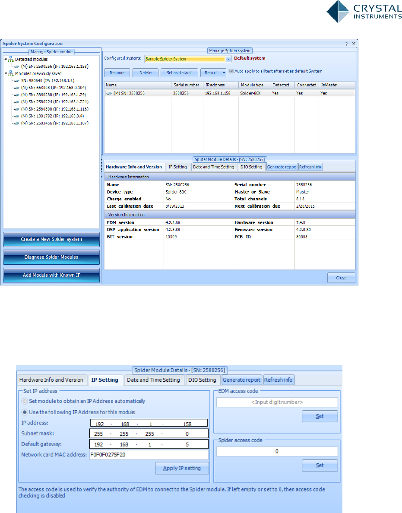Click Generate report in lower panel

(242, 380)
